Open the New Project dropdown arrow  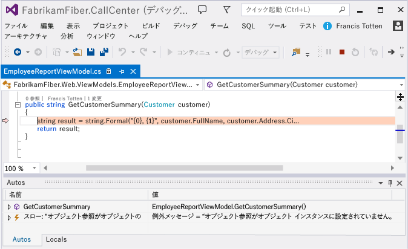tap(67, 52)
